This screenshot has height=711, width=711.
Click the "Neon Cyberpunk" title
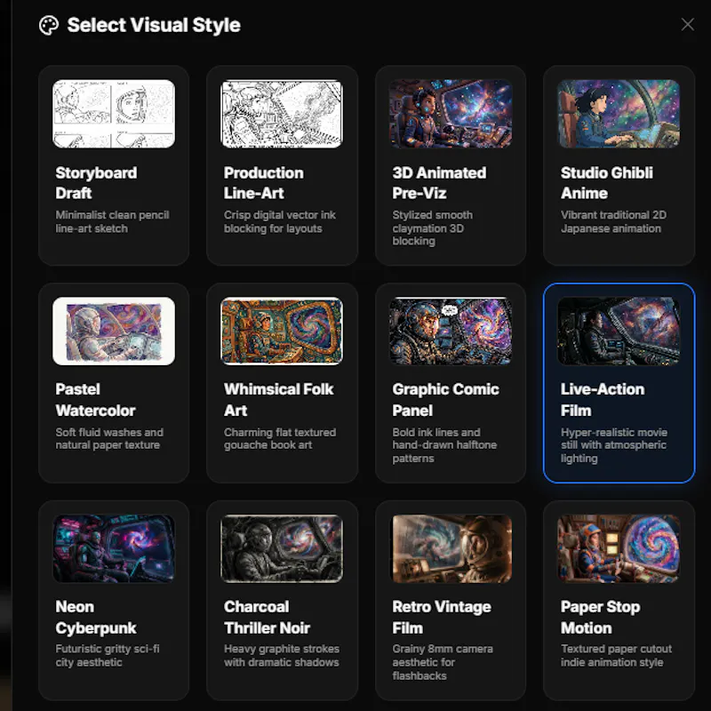pyautogui.click(x=96, y=618)
